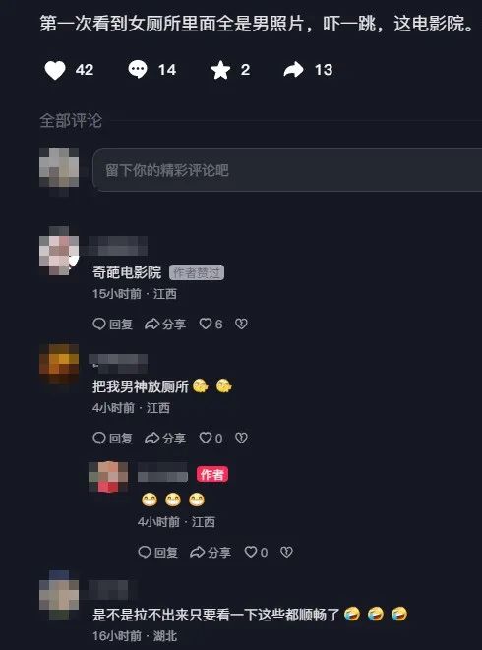Share the author's emoji reply
Image resolution: width=482 pixels, height=650 pixels.
pyautogui.click(x=210, y=552)
